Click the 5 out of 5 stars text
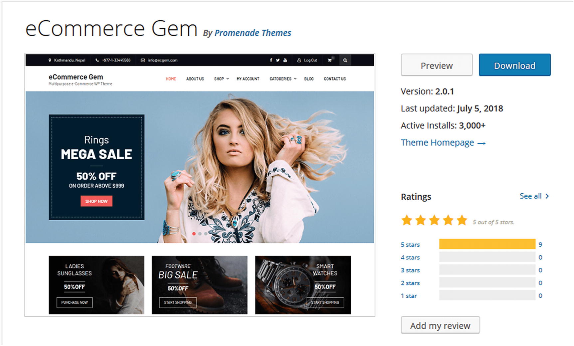Viewport: 574px width, 346px height. (493, 222)
